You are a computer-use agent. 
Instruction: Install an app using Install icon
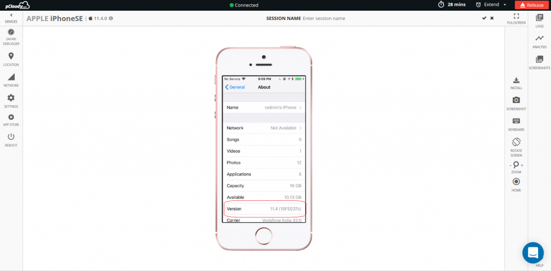coord(516,80)
